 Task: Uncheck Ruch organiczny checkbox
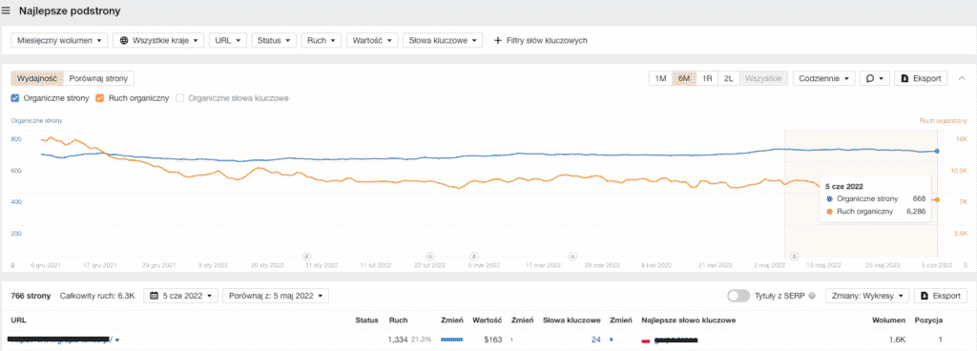[x=100, y=97]
